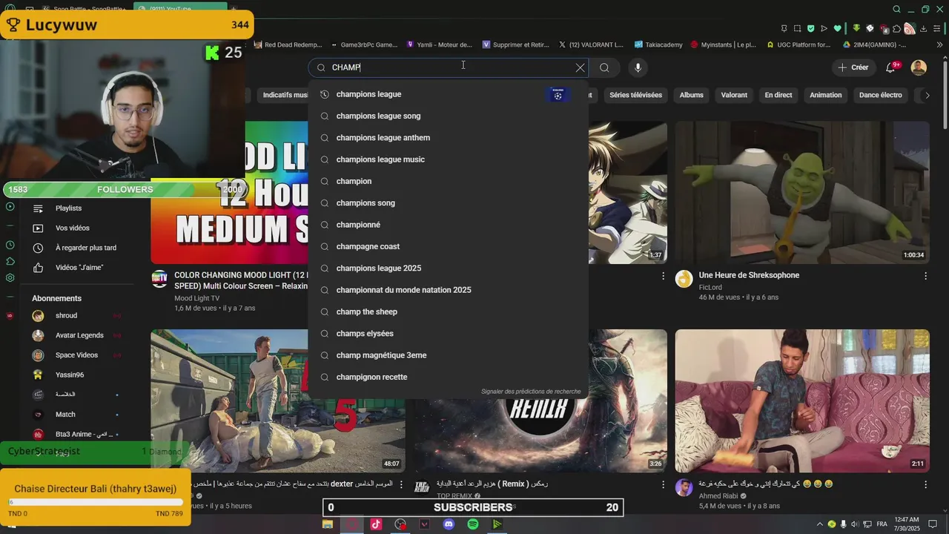Filter by the 'Valorant' chip
Screen dimensions: 949x534
(734, 95)
